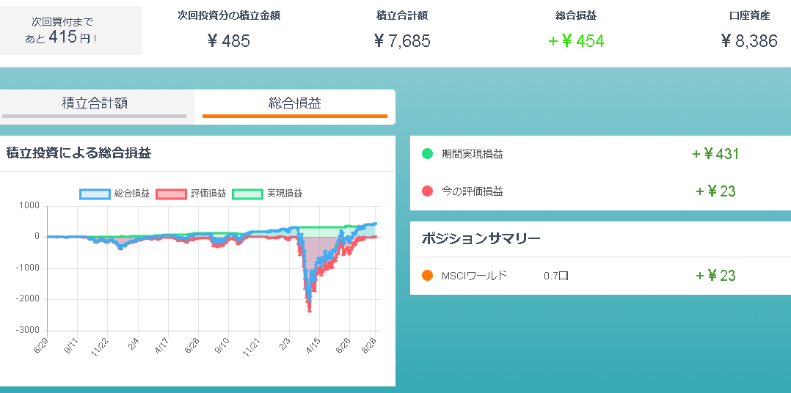Viewport: 791px width, 393px height.
Task: Click the ポジションサマリー heading
Action: [x=481, y=238]
